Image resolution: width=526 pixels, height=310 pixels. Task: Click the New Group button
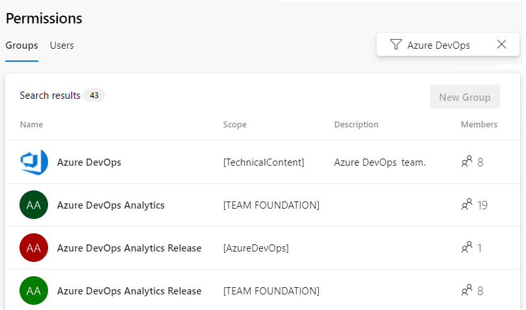[464, 97]
